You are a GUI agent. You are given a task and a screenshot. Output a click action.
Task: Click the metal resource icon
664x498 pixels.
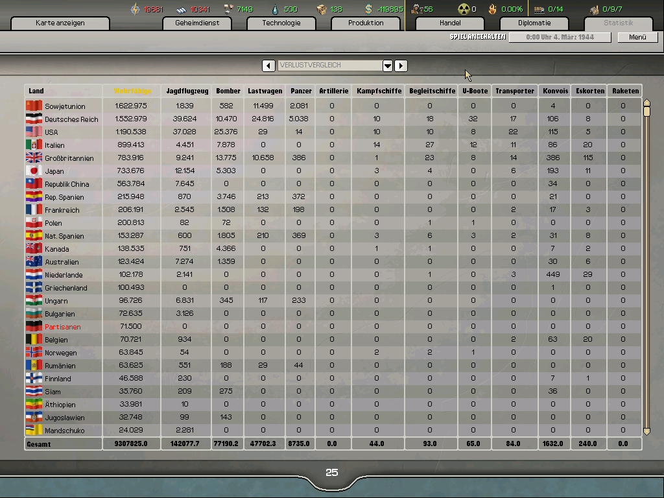tap(182, 8)
